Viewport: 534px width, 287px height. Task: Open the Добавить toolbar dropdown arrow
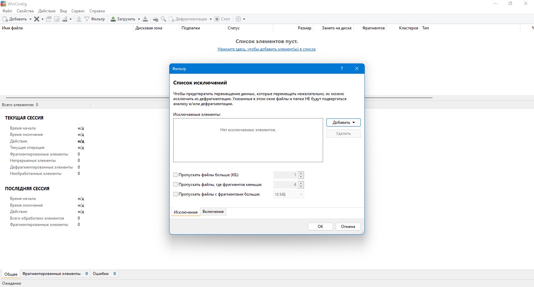[x=30, y=19]
